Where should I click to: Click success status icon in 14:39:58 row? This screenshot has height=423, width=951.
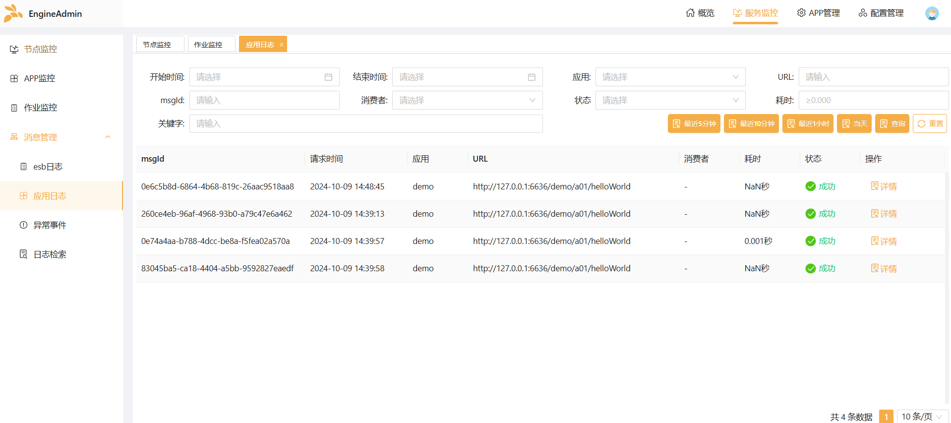811,268
